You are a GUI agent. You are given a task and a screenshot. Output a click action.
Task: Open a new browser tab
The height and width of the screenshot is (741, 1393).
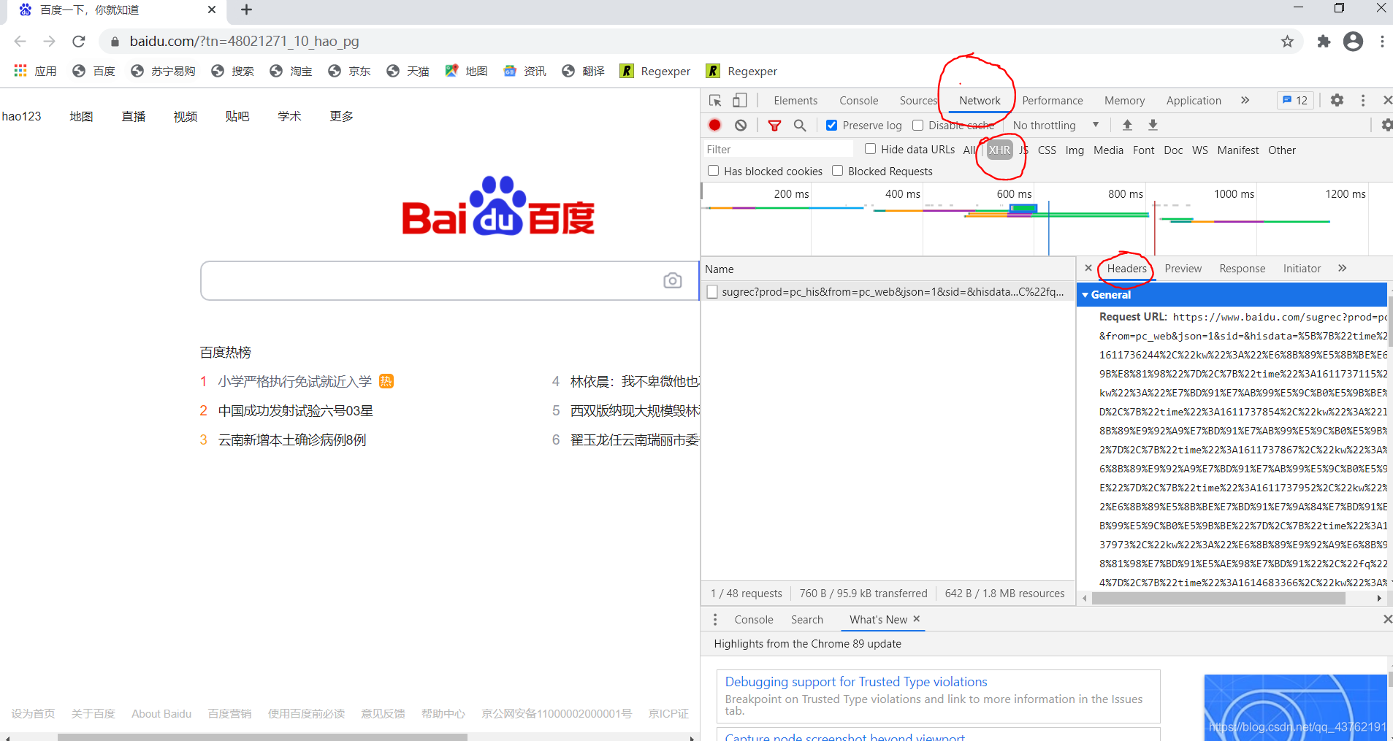coord(247,9)
